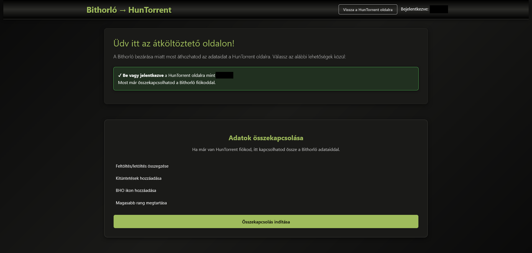Image resolution: width=532 pixels, height=253 pixels.
Task: Click the Most már összekapcsolhatod message line
Action: pyautogui.click(x=167, y=83)
